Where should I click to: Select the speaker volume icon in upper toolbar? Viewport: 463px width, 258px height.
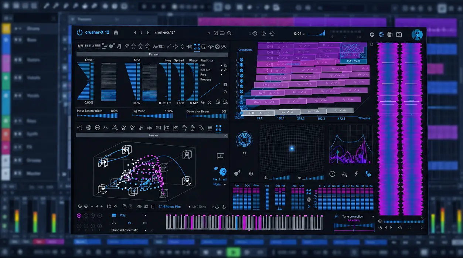[x=189, y=46]
